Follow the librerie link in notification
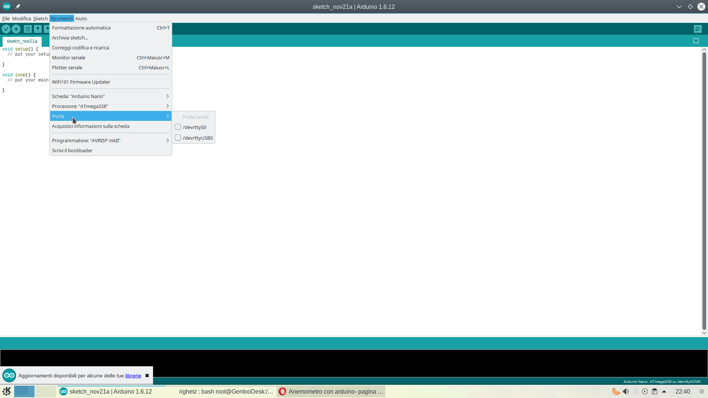Image resolution: width=708 pixels, height=398 pixels. (x=133, y=376)
